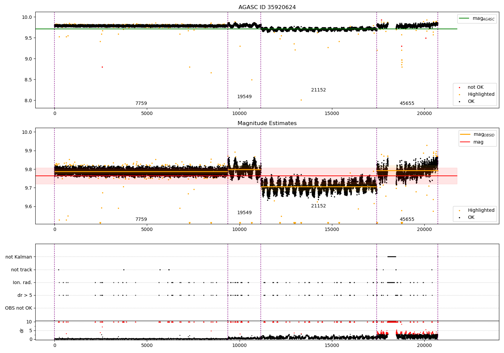Click "Highlighted" legend label in the top plot
504x353 pixels.
coord(481,94)
